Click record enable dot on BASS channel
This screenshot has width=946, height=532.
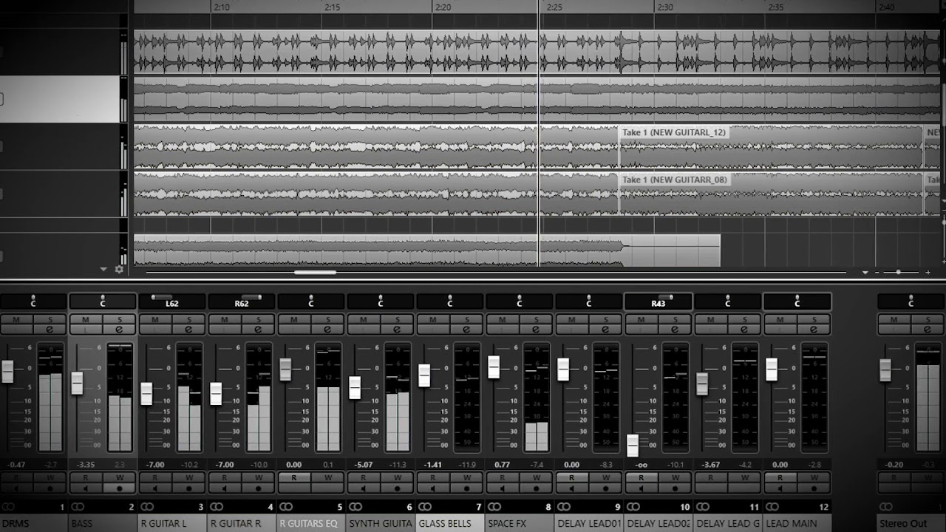tap(120, 488)
